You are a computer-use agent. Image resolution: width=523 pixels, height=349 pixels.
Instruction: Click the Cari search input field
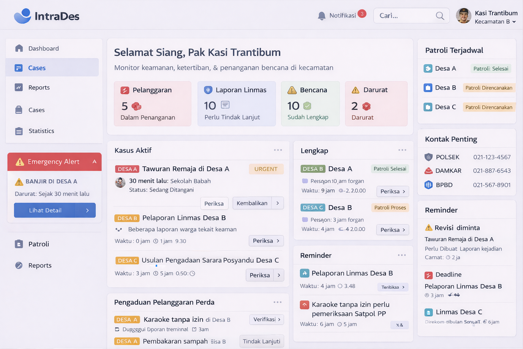coord(405,16)
